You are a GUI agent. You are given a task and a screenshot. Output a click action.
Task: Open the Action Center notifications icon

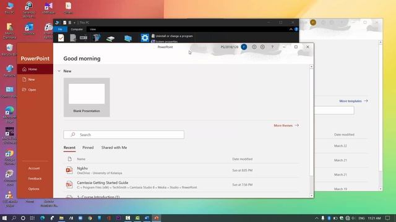point(388,218)
